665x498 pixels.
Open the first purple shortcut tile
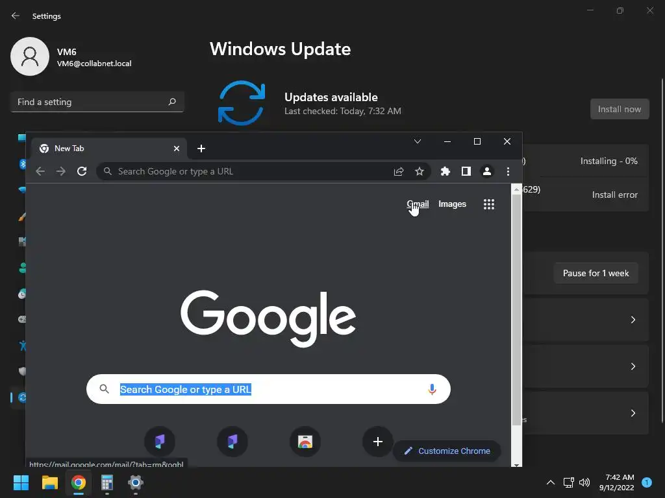(160, 442)
